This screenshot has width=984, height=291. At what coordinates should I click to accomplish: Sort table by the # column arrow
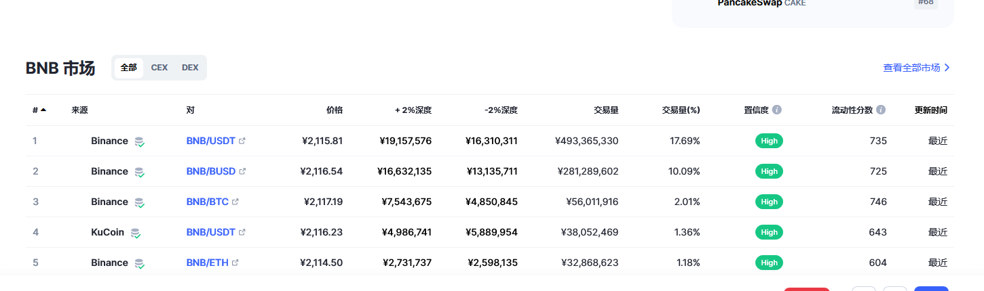[43, 110]
